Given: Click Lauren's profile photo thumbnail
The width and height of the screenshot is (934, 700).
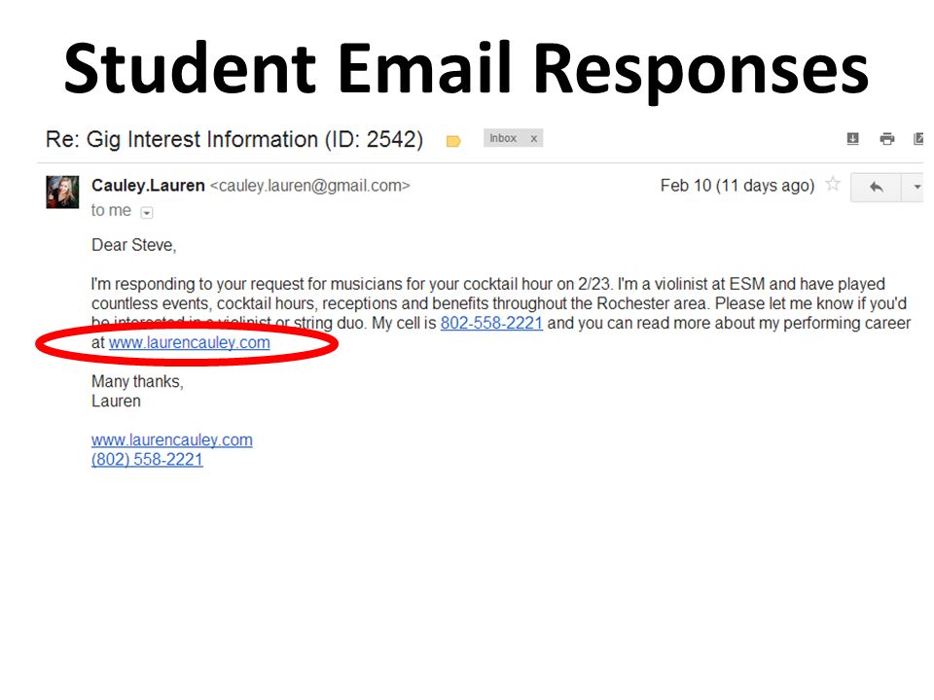Looking at the screenshot, I should 62,192.
